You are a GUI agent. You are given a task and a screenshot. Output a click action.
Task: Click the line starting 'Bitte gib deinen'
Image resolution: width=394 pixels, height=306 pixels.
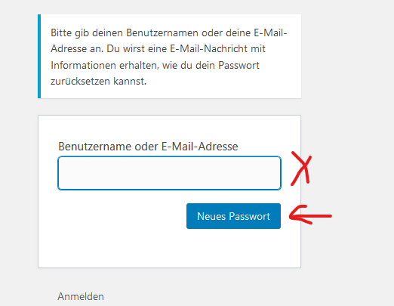[169, 33]
